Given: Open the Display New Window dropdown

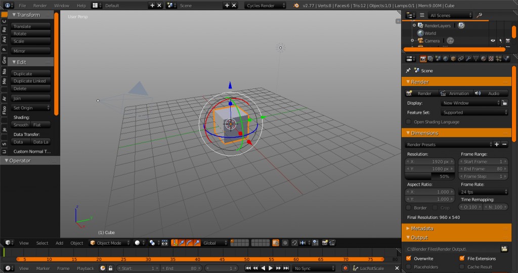Looking at the screenshot, I should pos(471,103).
